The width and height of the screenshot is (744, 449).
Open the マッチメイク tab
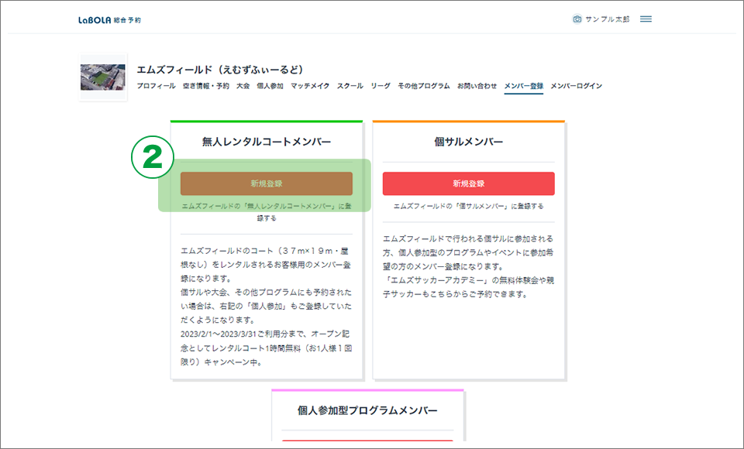[x=310, y=86]
